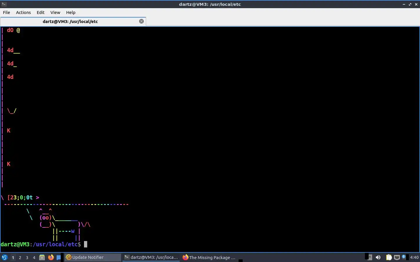Maximize the terminal window

(410, 4)
